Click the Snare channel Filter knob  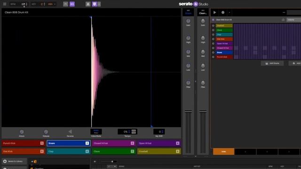click(x=188, y=83)
